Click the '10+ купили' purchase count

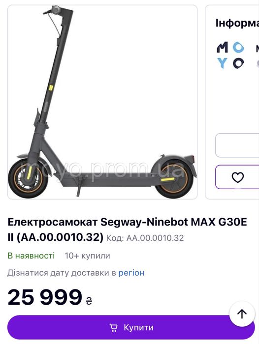click(x=87, y=256)
